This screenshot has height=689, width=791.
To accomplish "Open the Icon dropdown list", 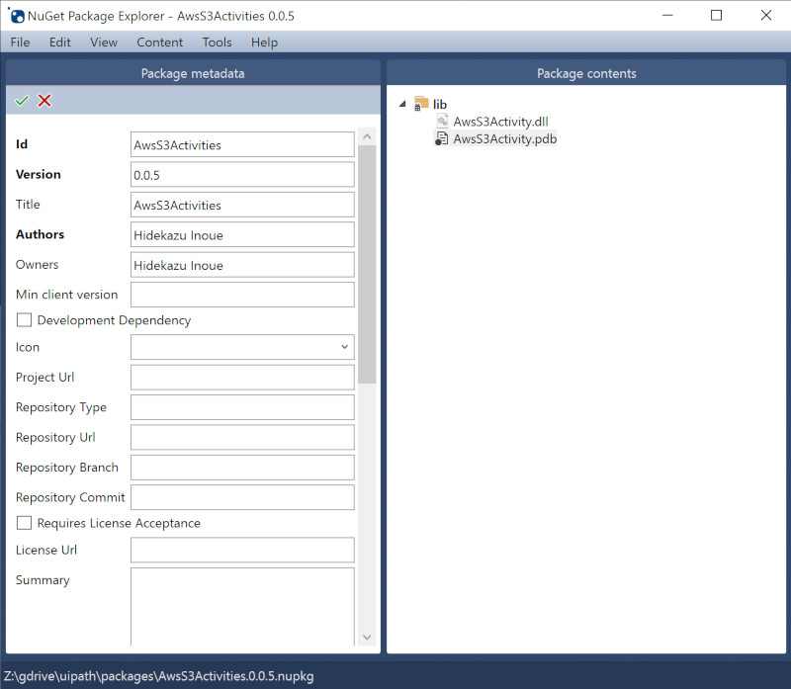I will point(344,347).
